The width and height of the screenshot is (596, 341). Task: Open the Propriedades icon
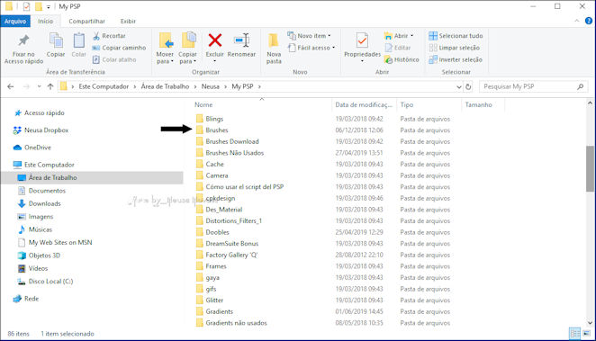click(362, 40)
